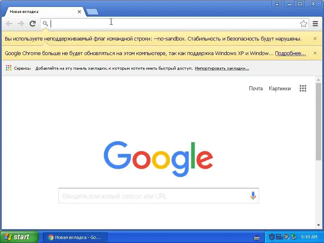Open the Chrome hamburger menu
The height and width of the screenshot is (243, 324).
[315, 23]
